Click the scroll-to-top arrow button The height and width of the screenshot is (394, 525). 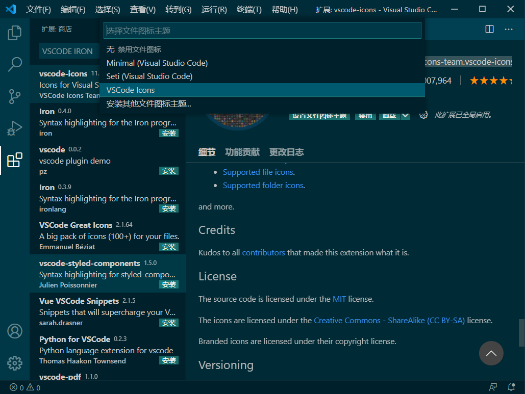tap(491, 353)
